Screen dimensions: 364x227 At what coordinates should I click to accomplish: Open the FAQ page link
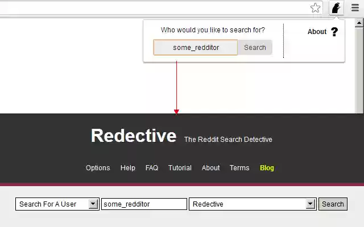pos(152,168)
